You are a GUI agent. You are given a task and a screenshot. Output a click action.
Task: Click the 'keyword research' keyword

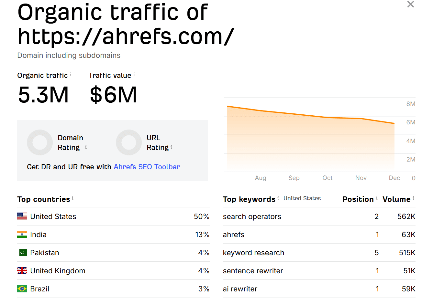pos(253,253)
